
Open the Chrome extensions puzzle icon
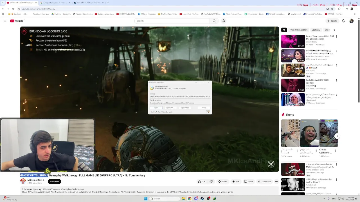pos(339,9)
